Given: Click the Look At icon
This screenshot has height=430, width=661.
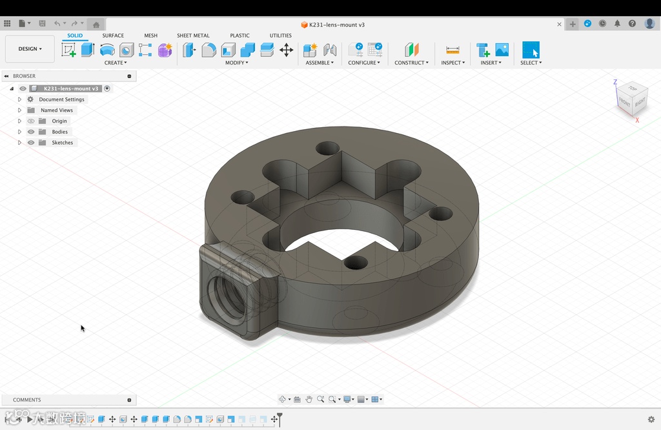Looking at the screenshot, I should (x=297, y=399).
